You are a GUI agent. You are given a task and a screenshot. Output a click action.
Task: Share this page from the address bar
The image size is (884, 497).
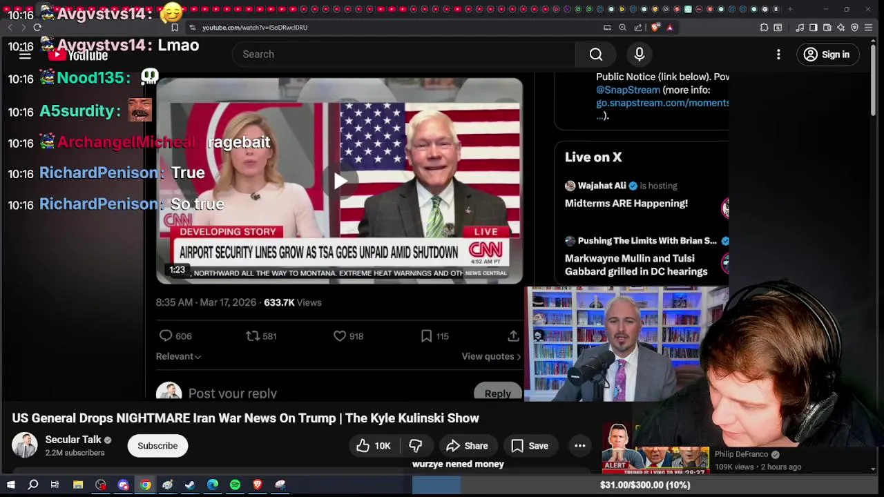pos(638,28)
